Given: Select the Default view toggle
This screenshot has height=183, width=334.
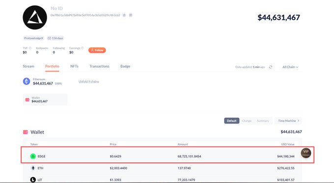Looking at the screenshot, I should coord(231,121).
